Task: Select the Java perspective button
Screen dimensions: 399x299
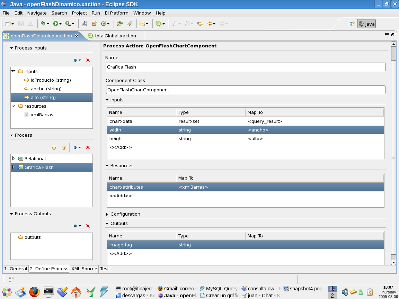Action: (x=366, y=24)
